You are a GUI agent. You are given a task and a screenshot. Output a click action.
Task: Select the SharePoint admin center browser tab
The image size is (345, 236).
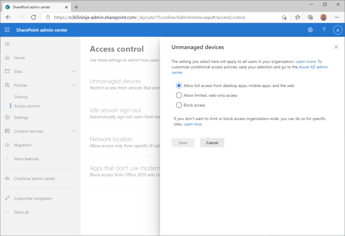point(36,7)
